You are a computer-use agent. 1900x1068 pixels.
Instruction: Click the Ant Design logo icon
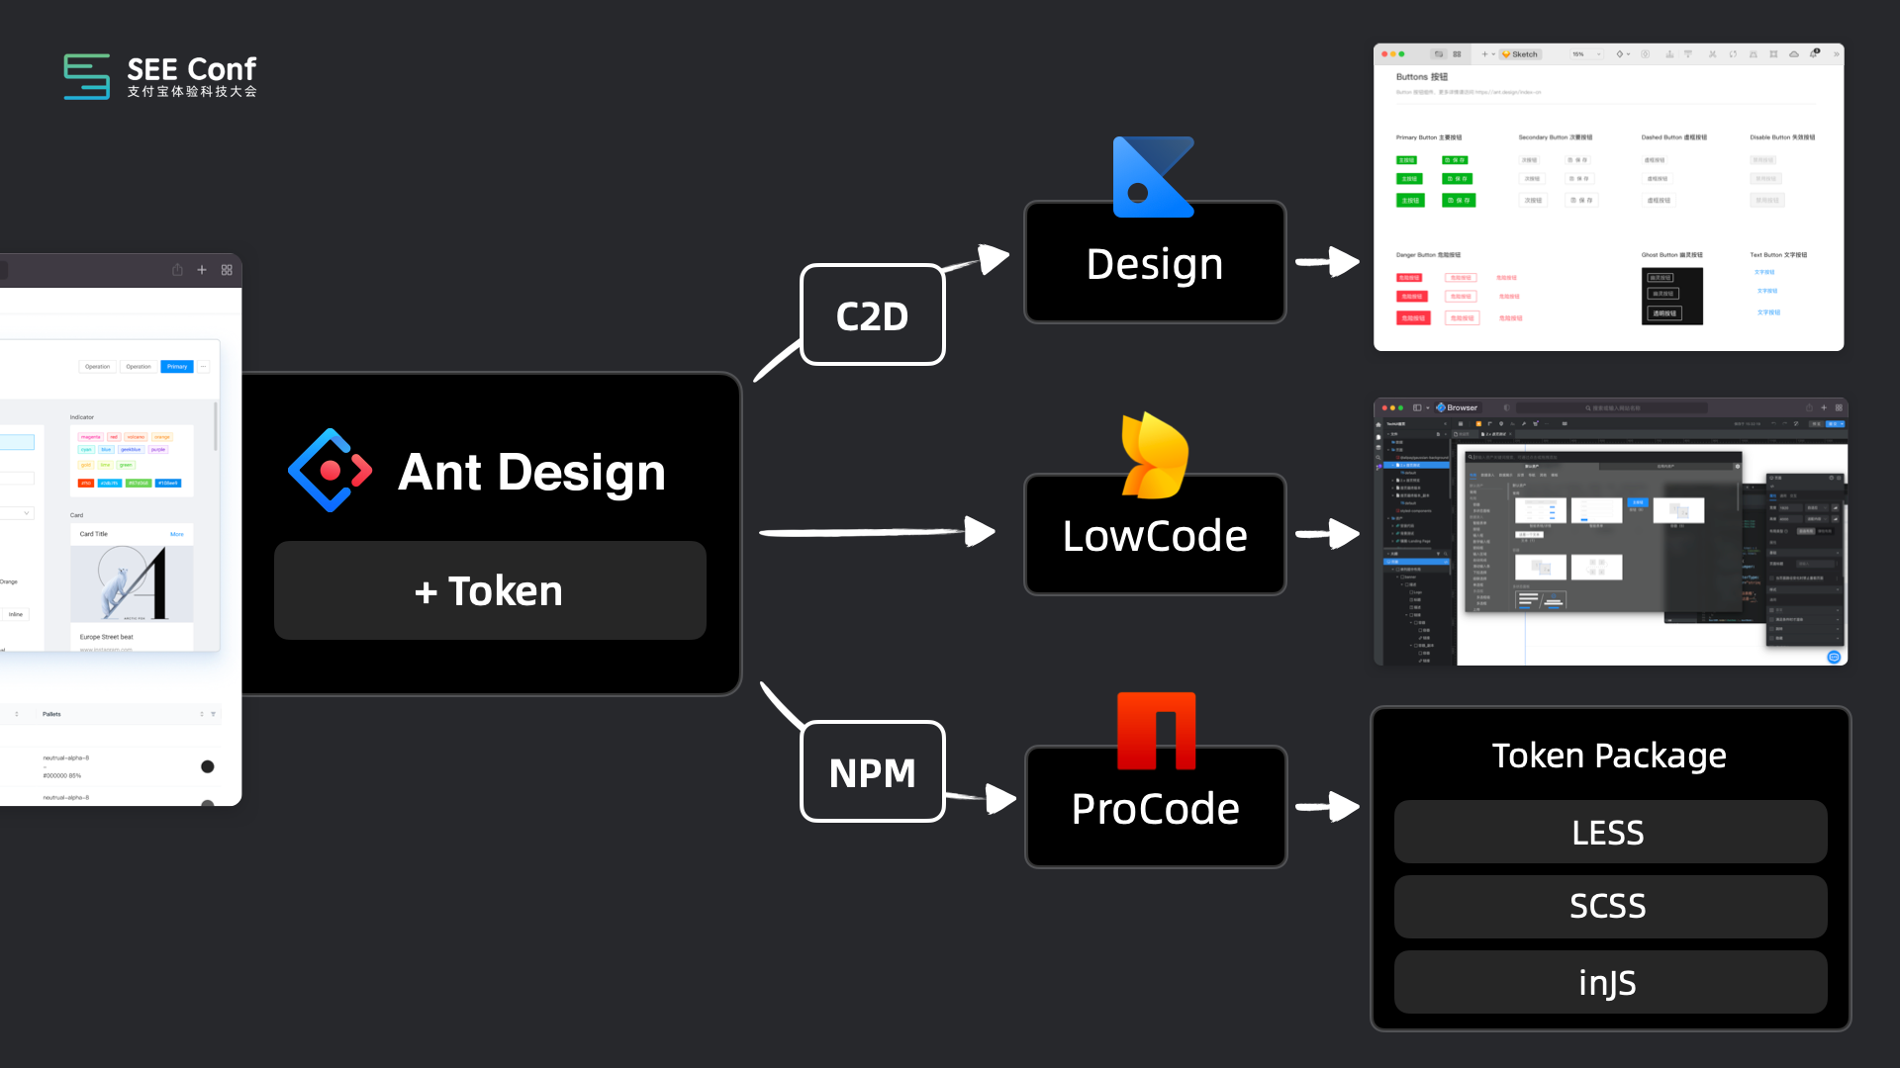[x=330, y=471]
